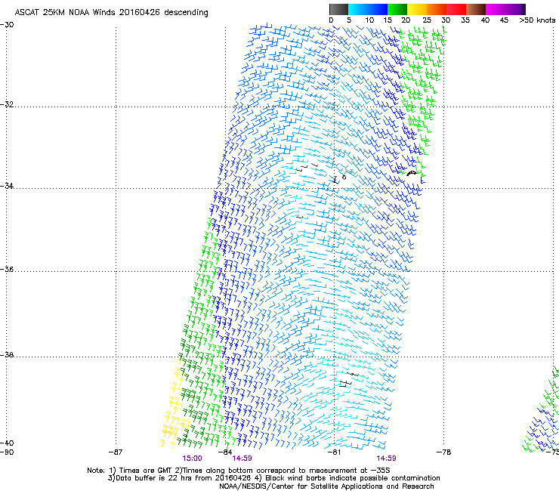559x491 pixels.
Task: Click the cyan 5-10 knots legend segment
Action: pos(357,9)
